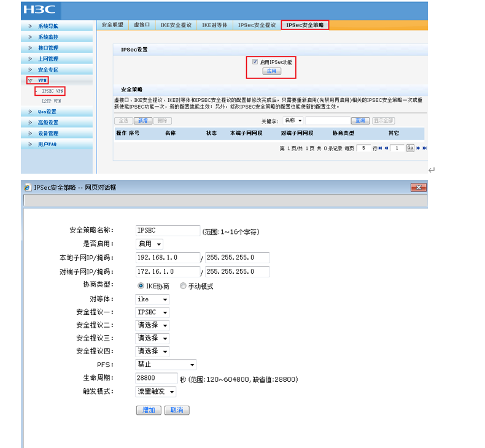Expand the 安全专区 menu

48,70
